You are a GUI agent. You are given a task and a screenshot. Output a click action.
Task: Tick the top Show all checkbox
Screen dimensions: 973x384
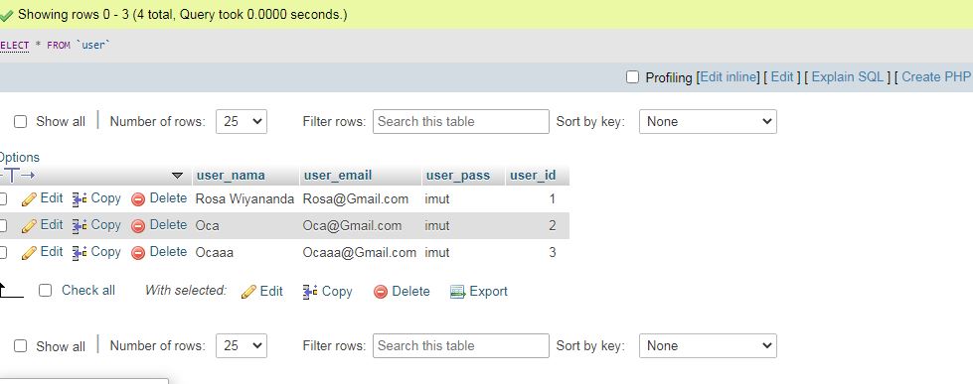pos(21,122)
